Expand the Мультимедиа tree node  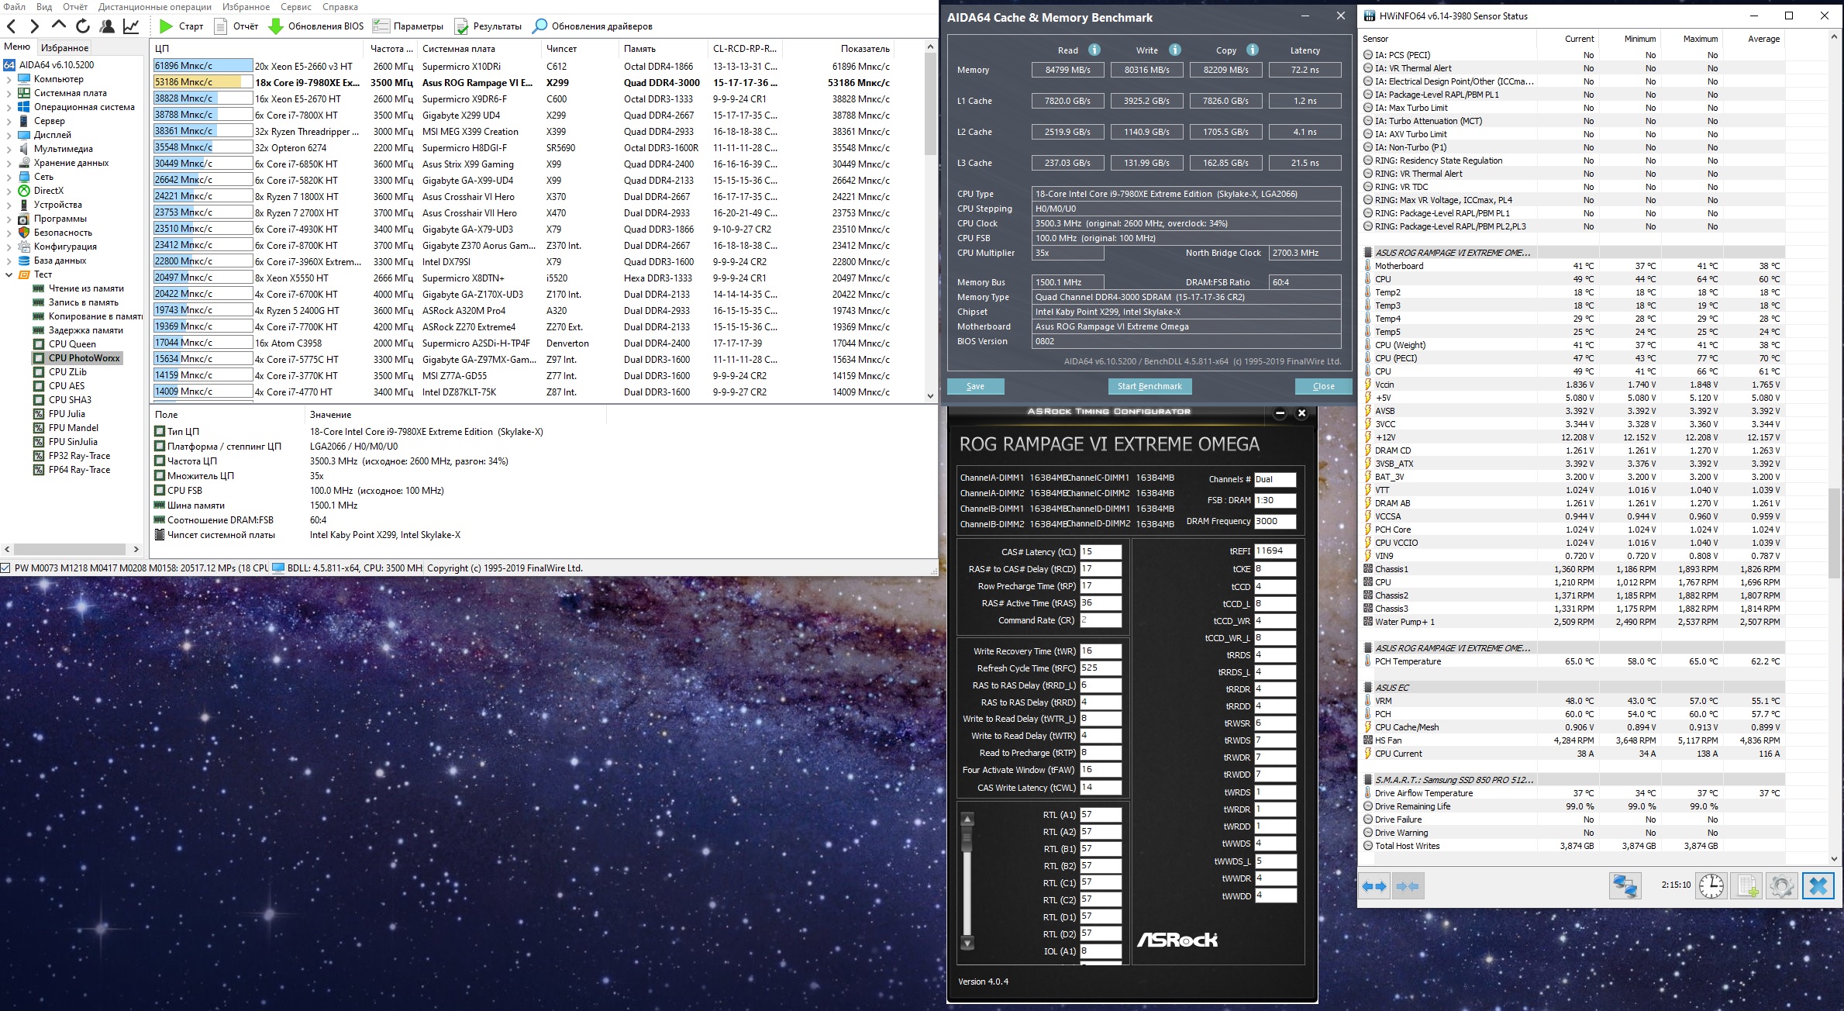coord(9,149)
